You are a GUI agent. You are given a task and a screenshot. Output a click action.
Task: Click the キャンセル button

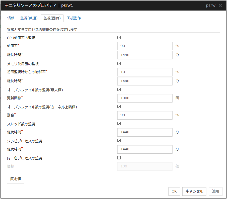(x=194, y=191)
